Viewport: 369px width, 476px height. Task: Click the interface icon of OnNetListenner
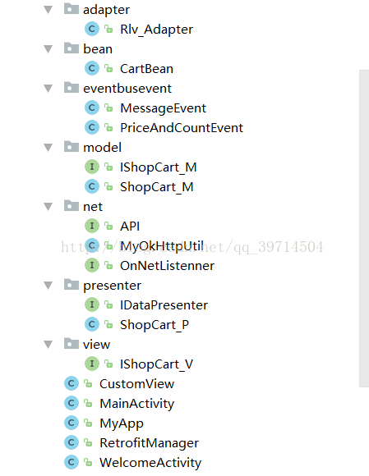[92, 265]
